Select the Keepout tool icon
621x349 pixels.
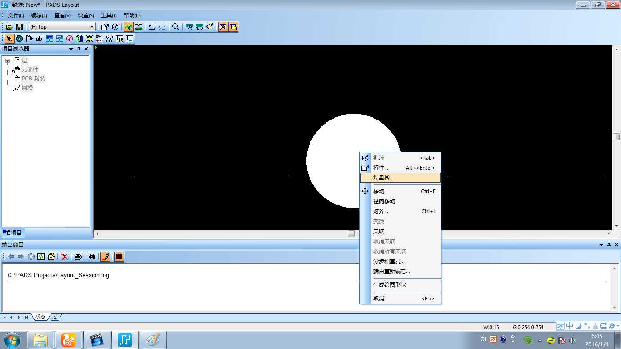pos(70,39)
